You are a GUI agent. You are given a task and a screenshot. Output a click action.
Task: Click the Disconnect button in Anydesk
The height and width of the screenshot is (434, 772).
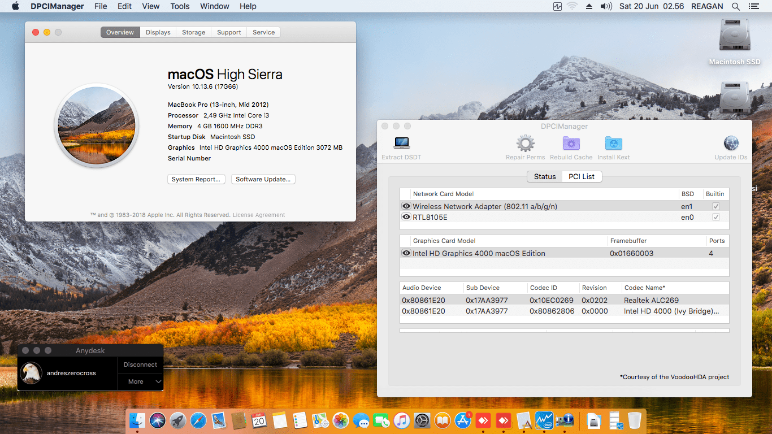click(x=140, y=364)
